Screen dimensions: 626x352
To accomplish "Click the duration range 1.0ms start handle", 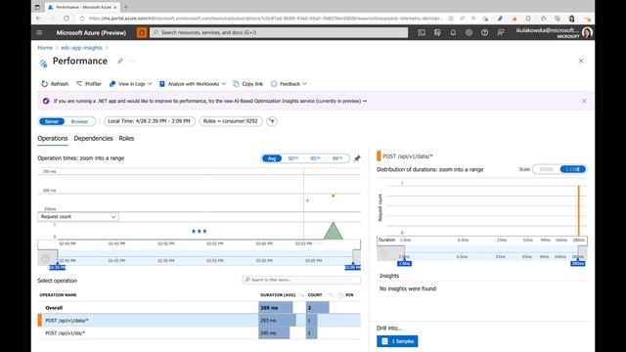I will pos(404,263).
